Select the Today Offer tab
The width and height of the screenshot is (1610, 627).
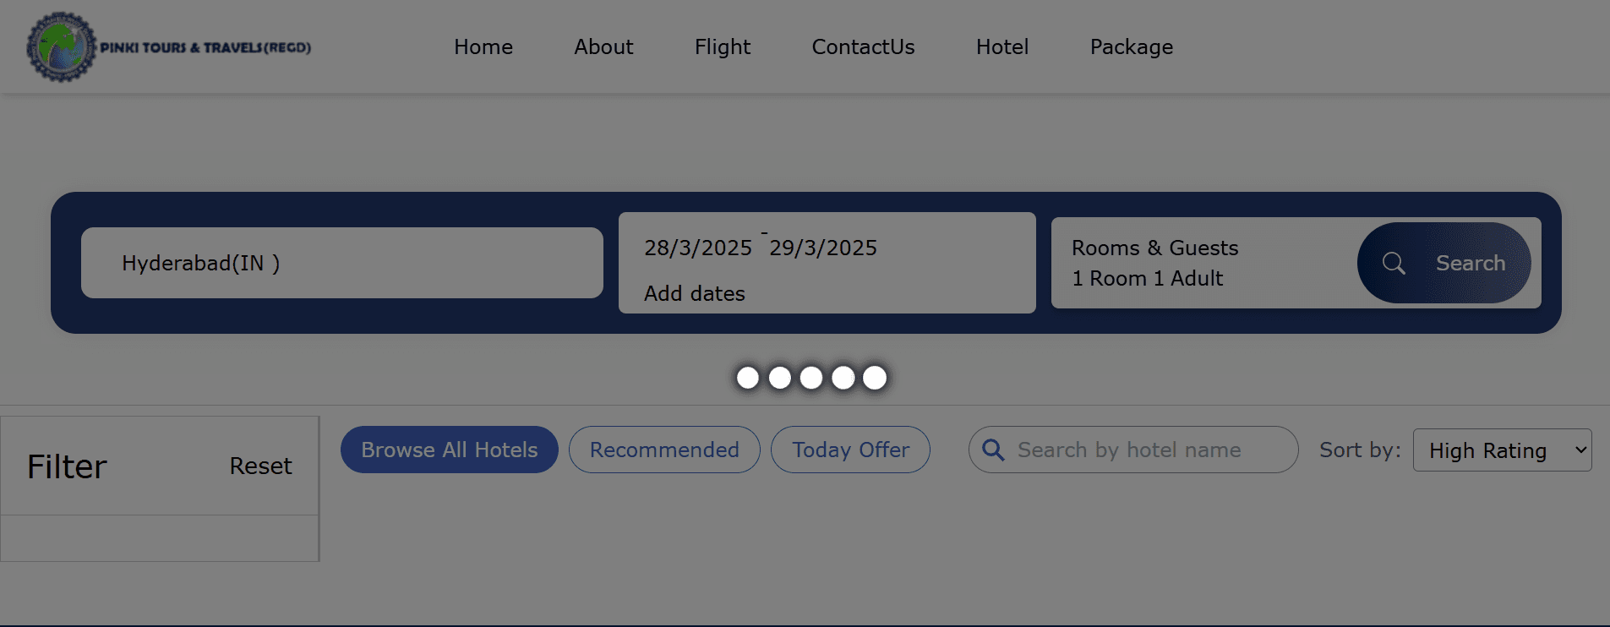tap(850, 450)
